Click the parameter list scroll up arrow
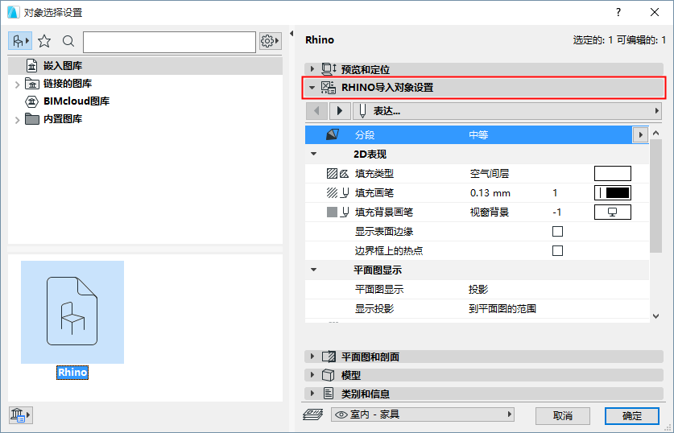The width and height of the screenshot is (674, 433). click(655, 133)
